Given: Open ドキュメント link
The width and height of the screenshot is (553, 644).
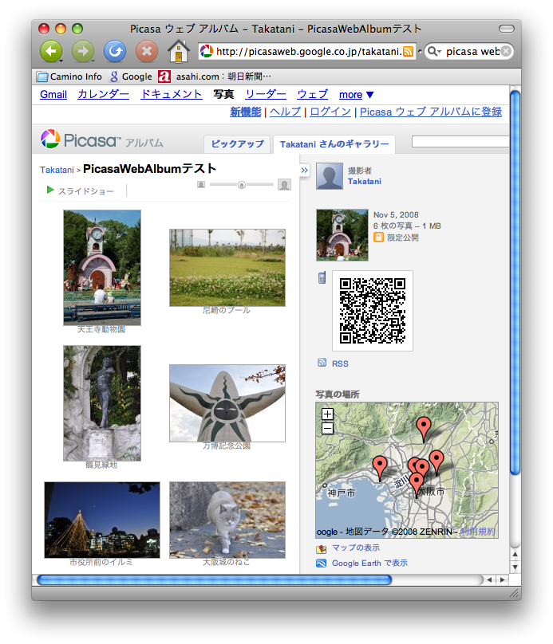Looking at the screenshot, I should (x=172, y=95).
